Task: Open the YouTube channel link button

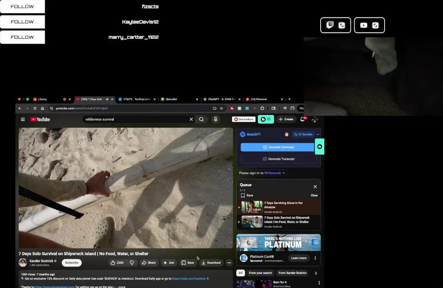Action: [x=369, y=25]
